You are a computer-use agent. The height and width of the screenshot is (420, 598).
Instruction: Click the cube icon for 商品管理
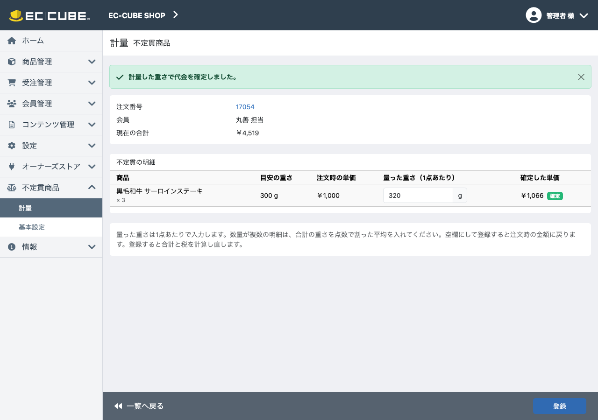pos(12,62)
